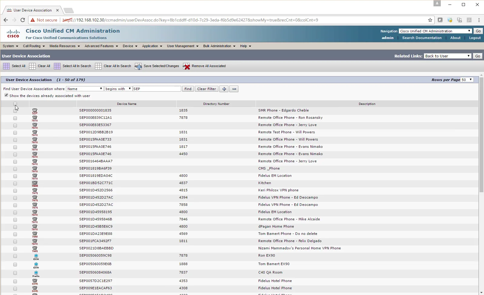Open the Media Resources menu

pos(64,46)
